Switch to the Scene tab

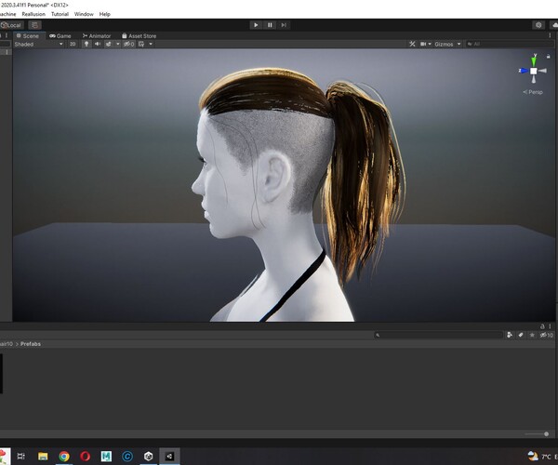[x=28, y=36]
